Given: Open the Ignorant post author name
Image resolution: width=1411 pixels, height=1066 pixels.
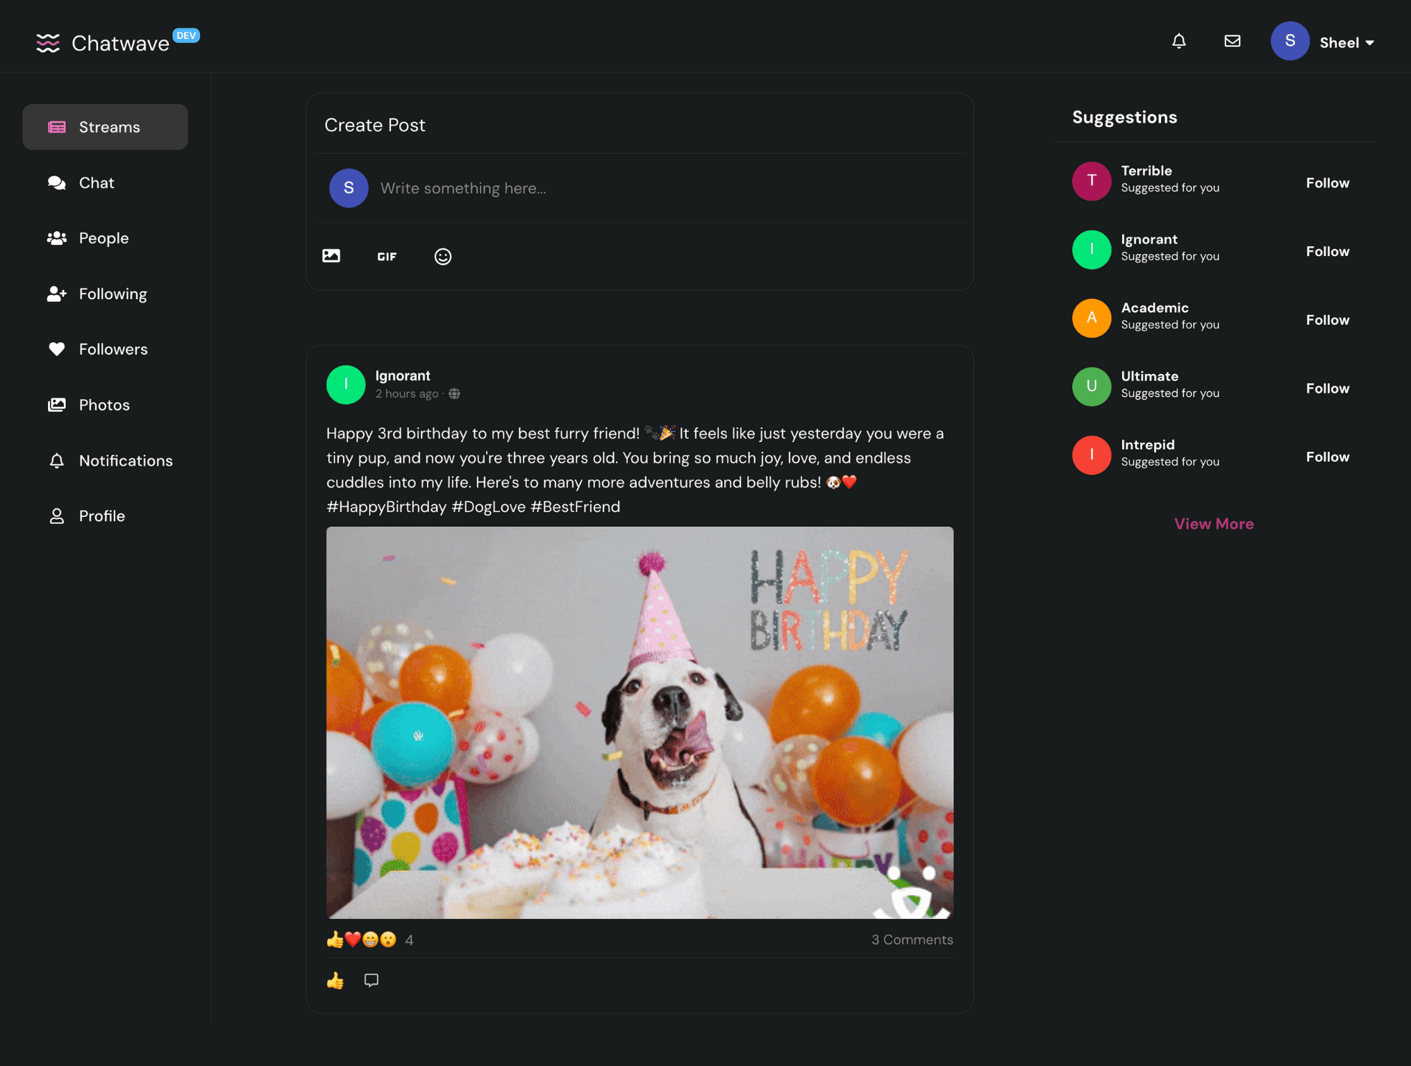Looking at the screenshot, I should click(403, 375).
